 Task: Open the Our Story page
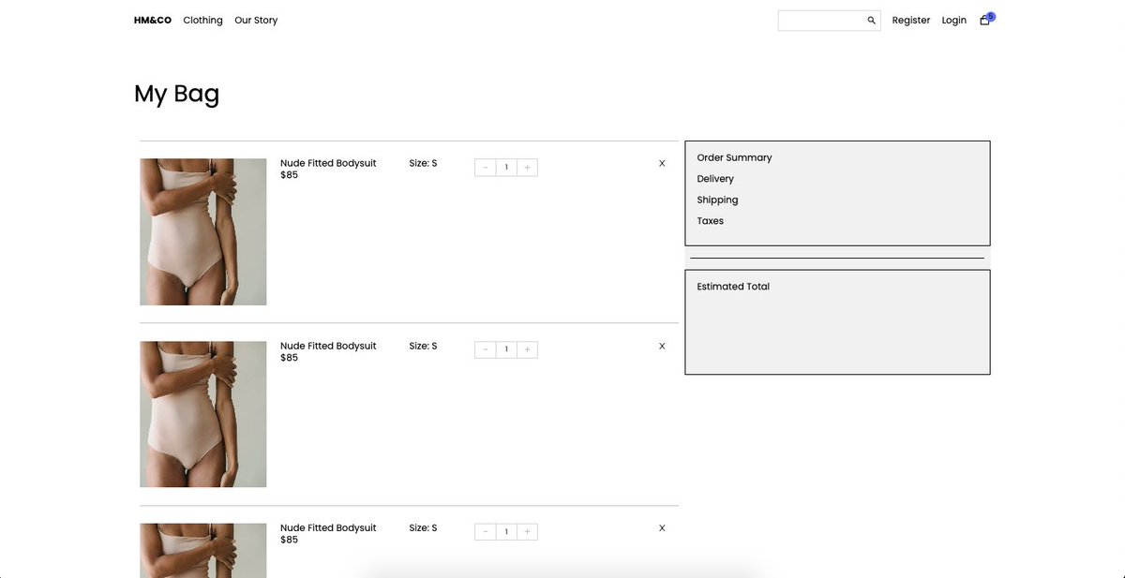(256, 20)
